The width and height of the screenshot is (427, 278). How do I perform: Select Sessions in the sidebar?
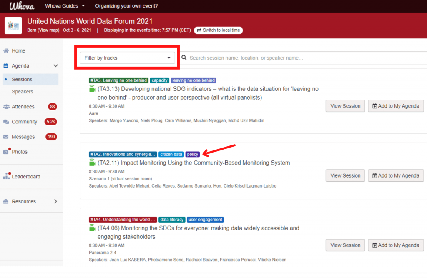point(22,80)
